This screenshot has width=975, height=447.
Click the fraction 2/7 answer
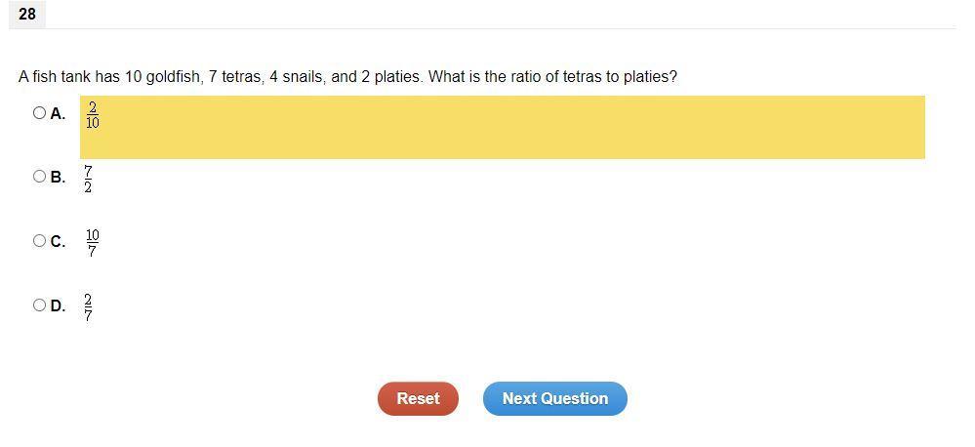pyautogui.click(x=88, y=307)
